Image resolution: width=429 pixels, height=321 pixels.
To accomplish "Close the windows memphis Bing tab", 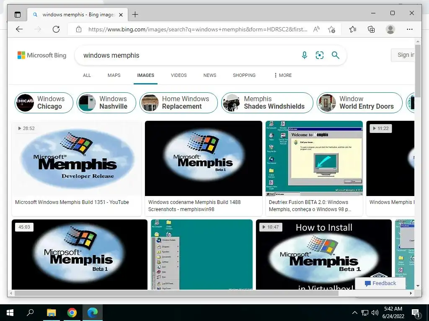I will (121, 15).
